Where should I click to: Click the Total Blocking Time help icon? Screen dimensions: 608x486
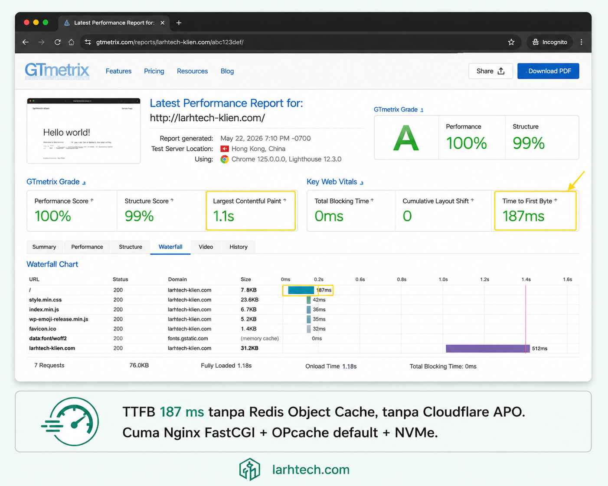coord(372,200)
